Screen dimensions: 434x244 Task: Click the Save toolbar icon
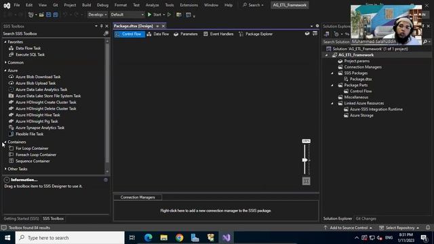48,15
